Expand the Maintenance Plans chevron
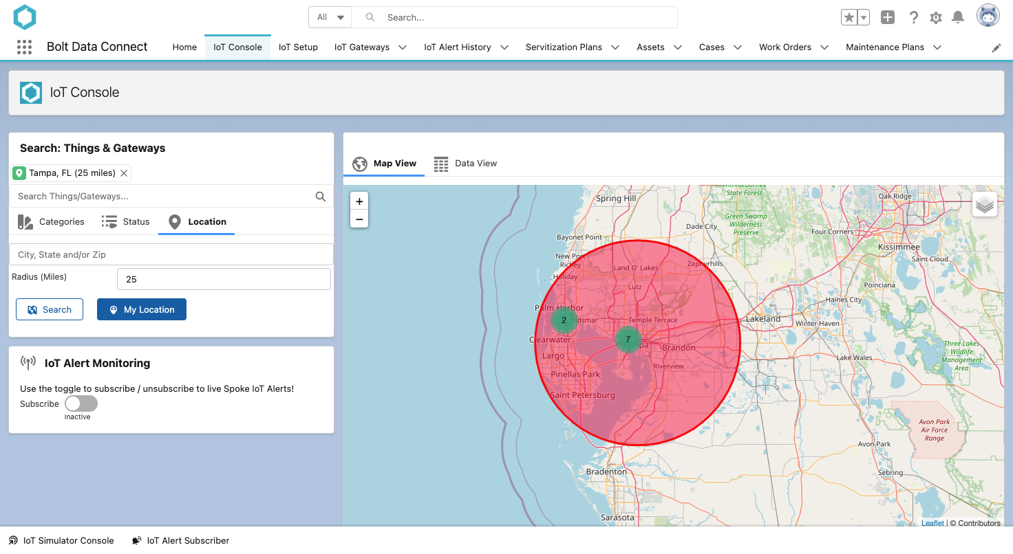Viewport: 1013px width, 554px height. coord(937,47)
